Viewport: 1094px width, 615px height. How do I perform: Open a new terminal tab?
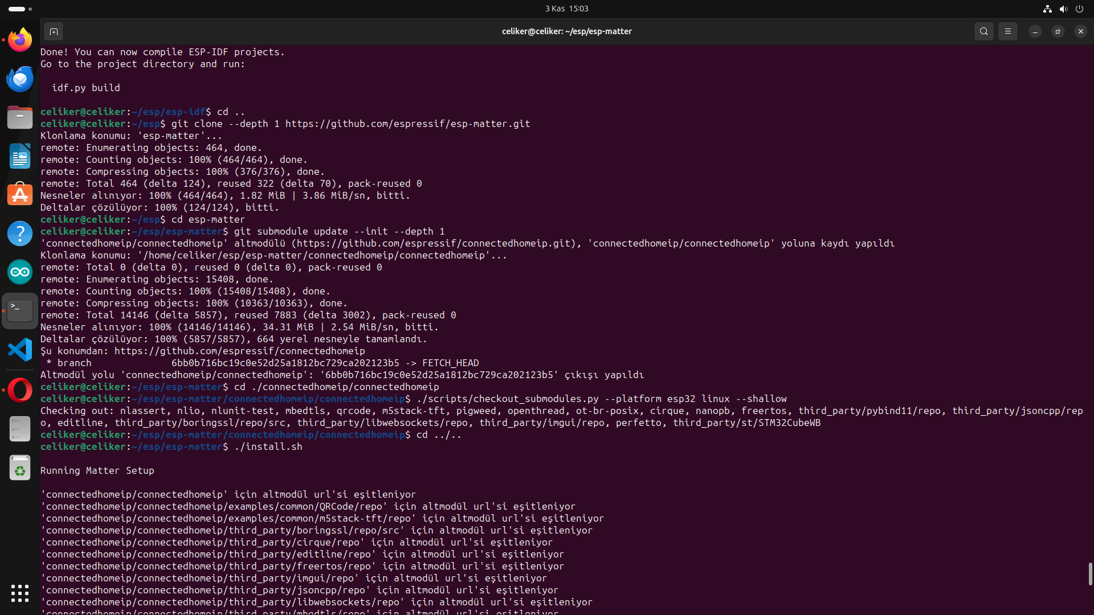click(x=54, y=31)
